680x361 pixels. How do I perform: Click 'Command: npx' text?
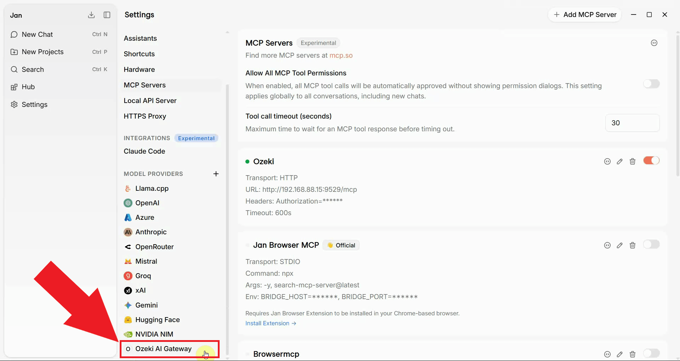click(x=269, y=273)
